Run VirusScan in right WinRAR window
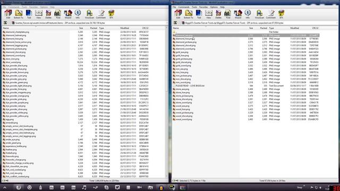The image size is (340, 191). [x=259, y=14]
